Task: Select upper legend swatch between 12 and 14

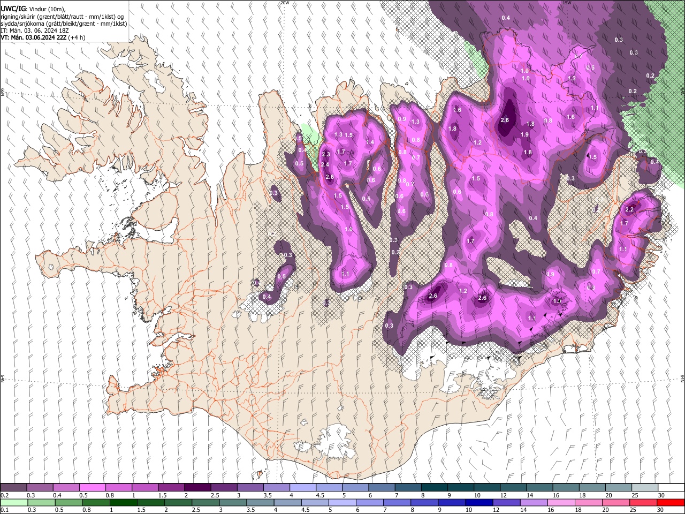Action: tap(514, 488)
